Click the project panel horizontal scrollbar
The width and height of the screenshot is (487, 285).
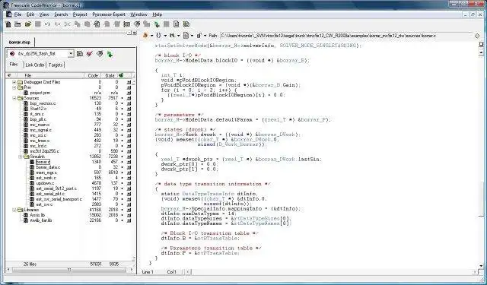pyautogui.click(x=69, y=270)
